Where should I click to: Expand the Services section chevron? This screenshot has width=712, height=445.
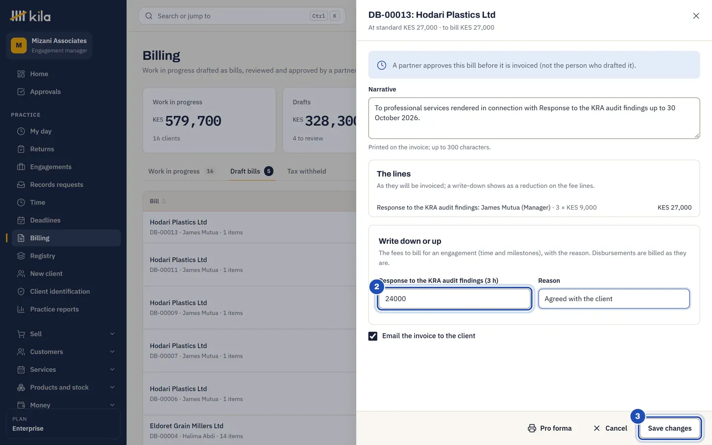[x=112, y=369]
